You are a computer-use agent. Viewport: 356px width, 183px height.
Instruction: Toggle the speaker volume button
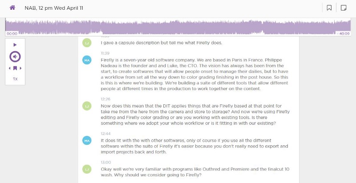15,56
